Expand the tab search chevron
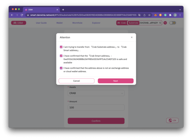 [x=180, y=10]
